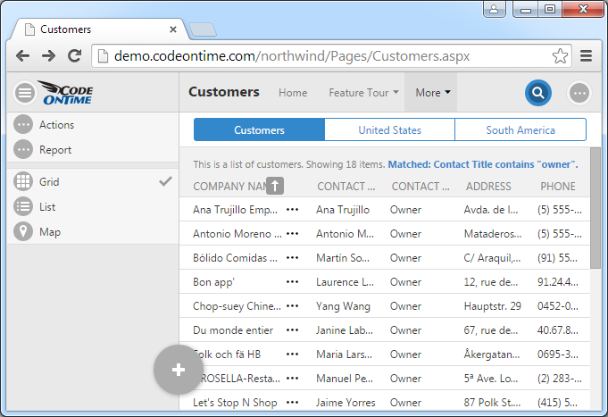Viewport: 608px width, 417px height.
Task: Click the Map view pin icon
Action: click(x=24, y=232)
